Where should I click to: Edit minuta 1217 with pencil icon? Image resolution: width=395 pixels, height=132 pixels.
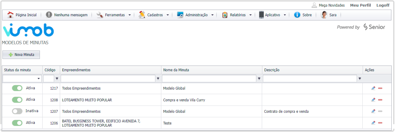click(374, 88)
